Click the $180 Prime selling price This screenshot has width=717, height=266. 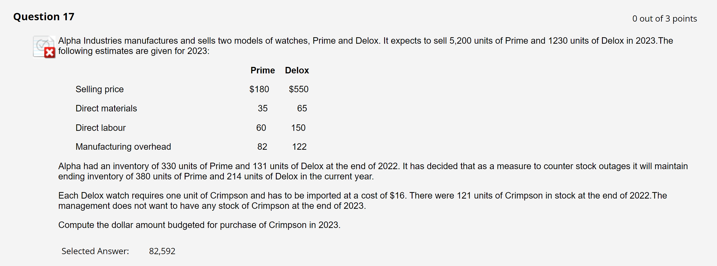259,89
